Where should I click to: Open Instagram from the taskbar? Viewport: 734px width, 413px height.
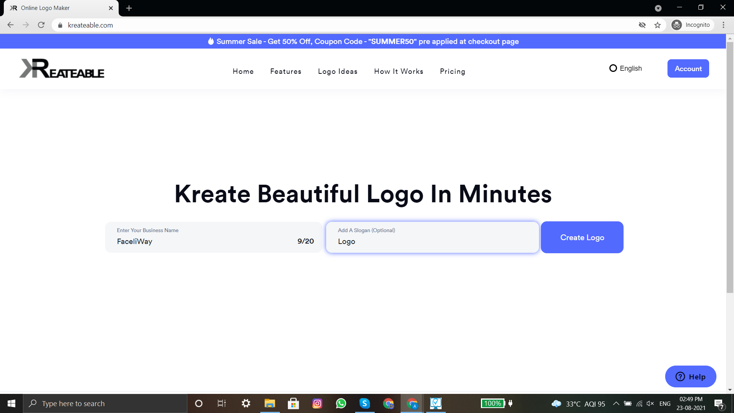tap(317, 403)
